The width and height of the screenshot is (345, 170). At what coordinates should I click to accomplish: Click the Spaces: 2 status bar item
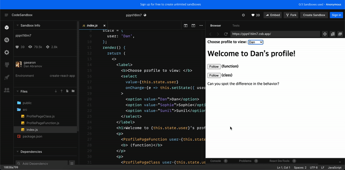[x=300, y=167]
